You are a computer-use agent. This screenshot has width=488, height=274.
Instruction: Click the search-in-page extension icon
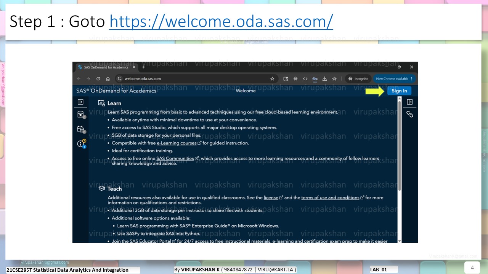[286, 79]
